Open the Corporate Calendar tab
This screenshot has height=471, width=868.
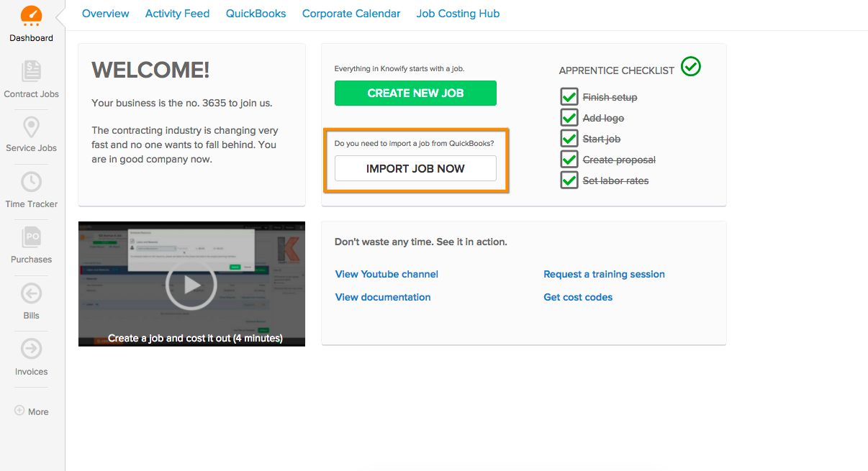351,14
